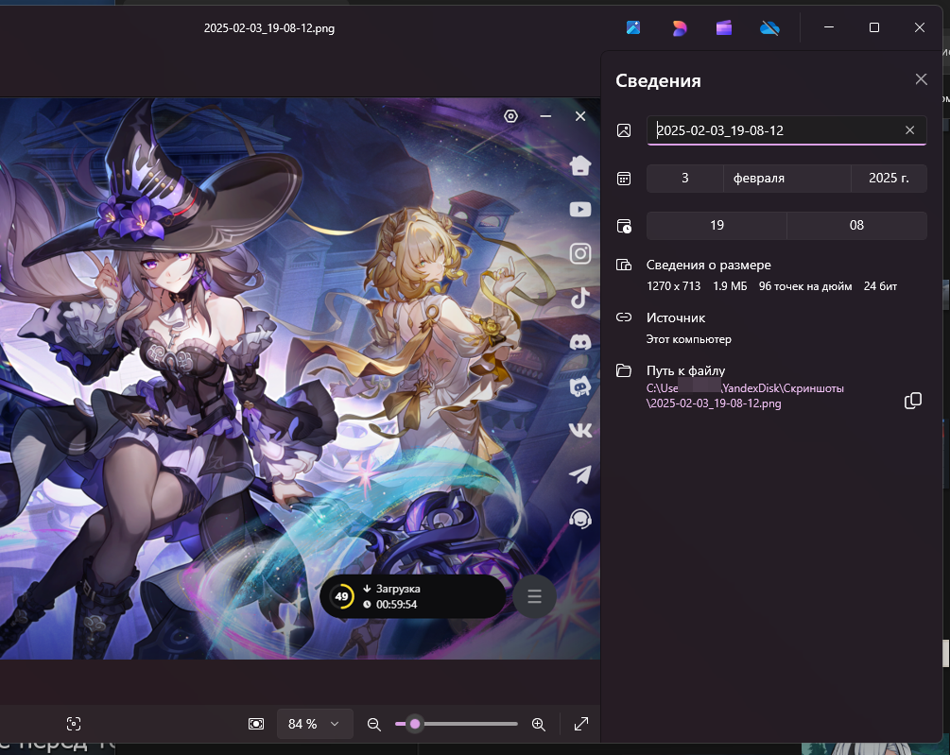Open Bilibili icon in launcher sidebar
The height and width of the screenshot is (755, 950).
579,386
